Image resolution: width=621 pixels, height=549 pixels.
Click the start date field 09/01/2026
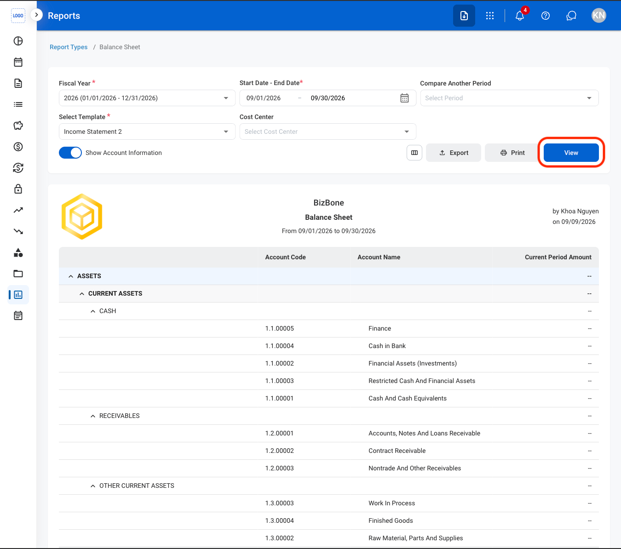pyautogui.click(x=264, y=98)
